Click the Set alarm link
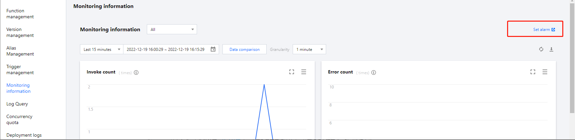 (x=544, y=30)
